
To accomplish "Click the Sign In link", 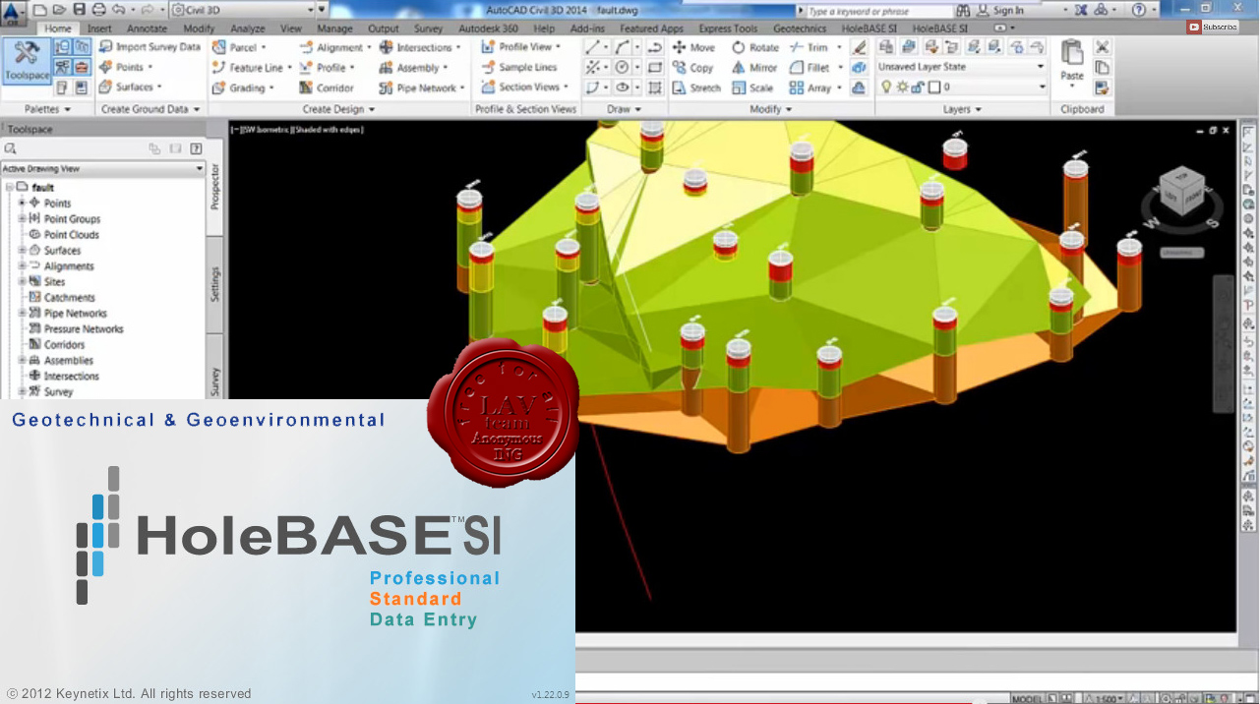I will coord(1009,10).
